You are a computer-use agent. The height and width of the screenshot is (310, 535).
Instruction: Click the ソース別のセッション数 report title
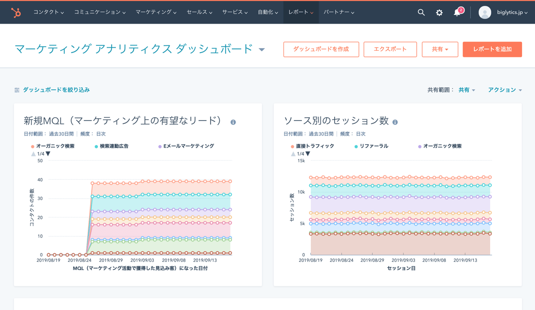click(336, 121)
